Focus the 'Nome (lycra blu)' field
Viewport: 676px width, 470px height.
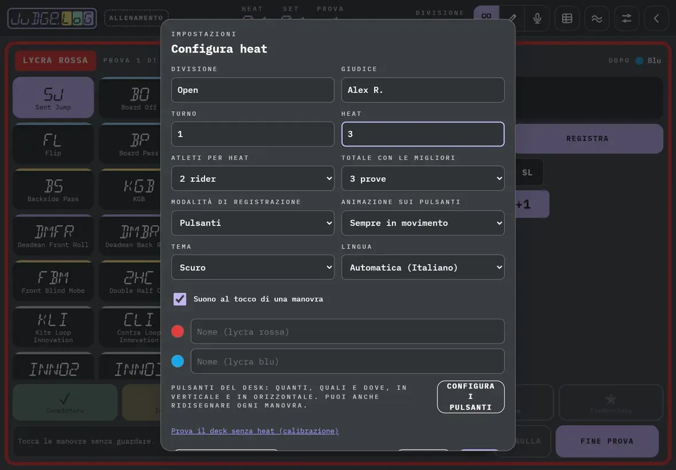pyautogui.click(x=348, y=361)
